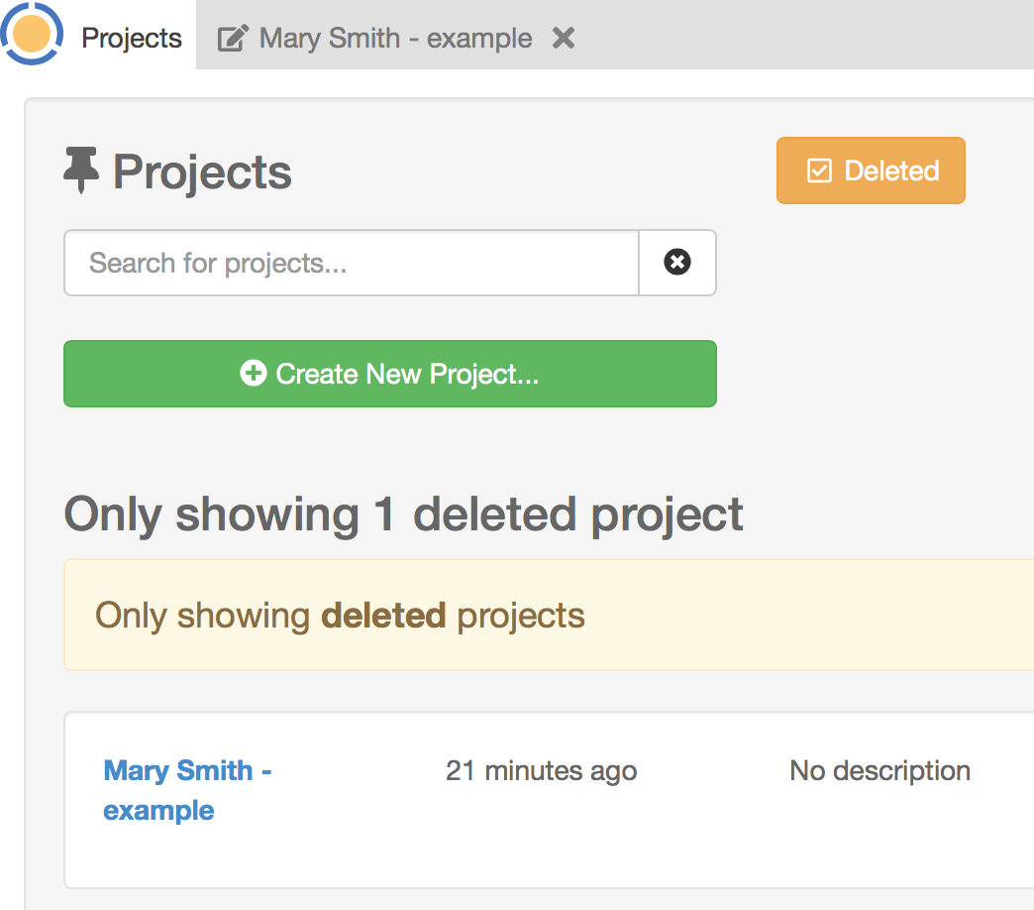This screenshot has width=1034, height=910.
Task: Click the bold word deleted in the alert
Action: point(383,616)
